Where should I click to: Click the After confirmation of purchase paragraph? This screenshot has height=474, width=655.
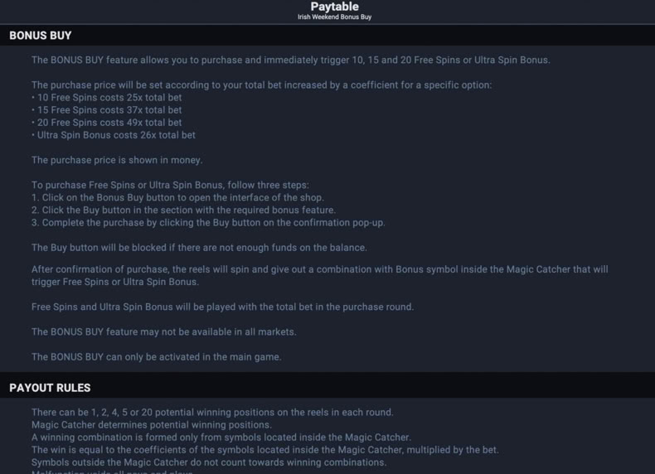(319, 276)
